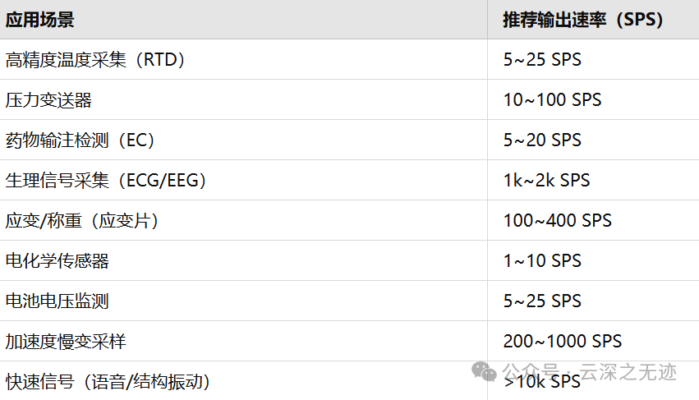Viewport: 699px width, 400px height.
Task: Select the 100~400 SPS value
Action: tap(557, 220)
